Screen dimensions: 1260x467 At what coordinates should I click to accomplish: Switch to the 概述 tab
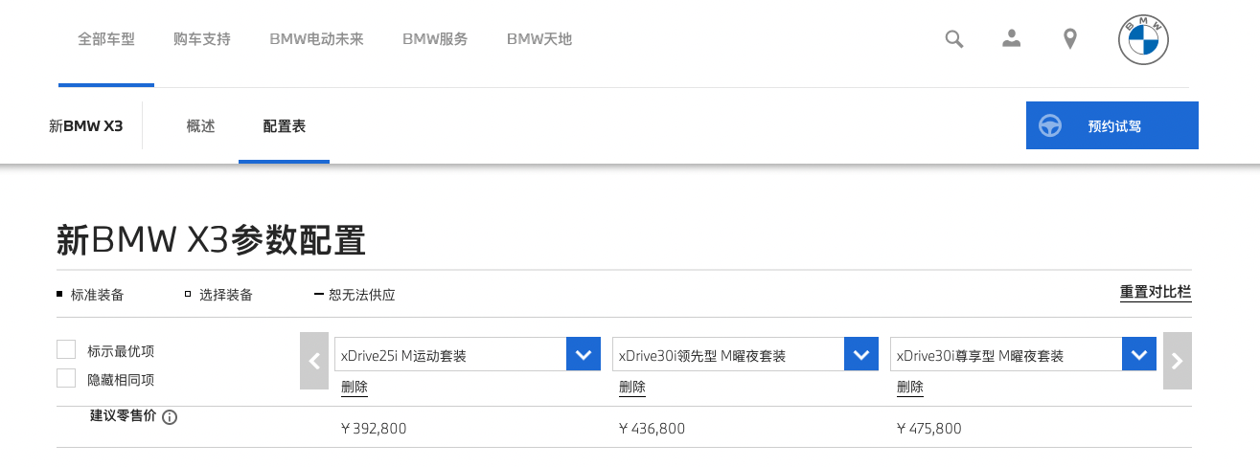pyautogui.click(x=200, y=125)
